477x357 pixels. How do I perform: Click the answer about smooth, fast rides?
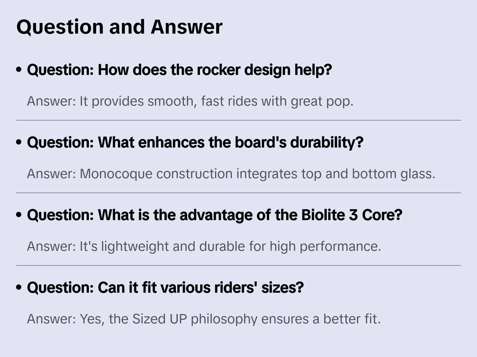(190, 101)
